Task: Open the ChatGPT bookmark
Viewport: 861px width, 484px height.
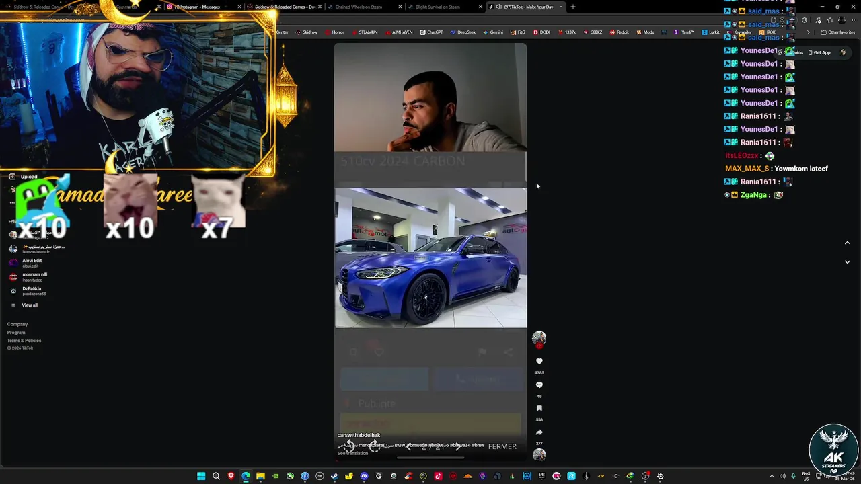Action: point(431,32)
